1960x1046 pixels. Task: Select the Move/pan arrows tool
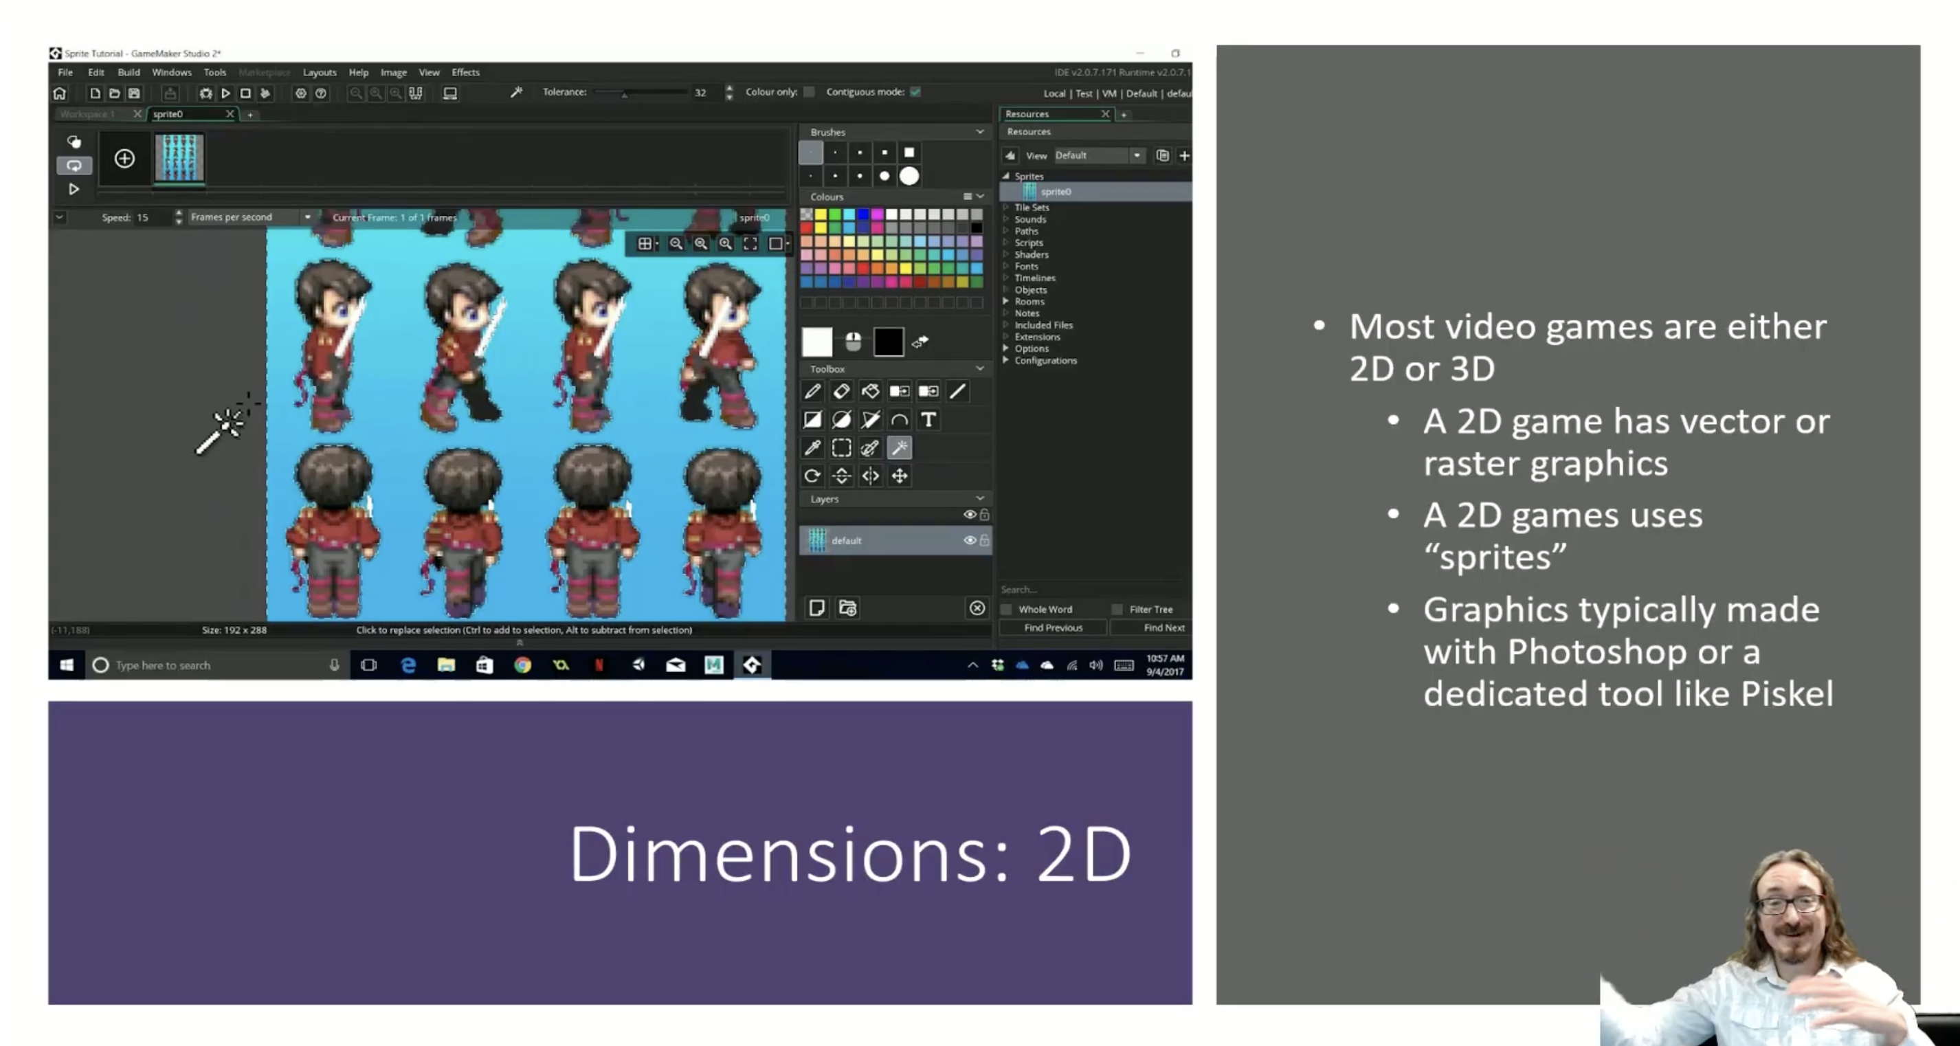(900, 476)
